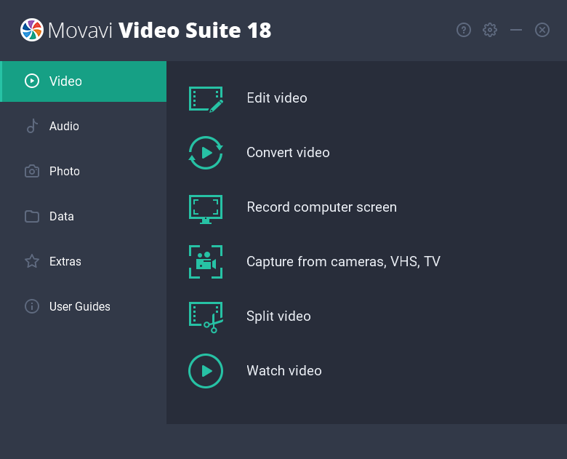This screenshot has height=459, width=567.
Task: Start Record computer screen via its label
Action: coord(321,207)
